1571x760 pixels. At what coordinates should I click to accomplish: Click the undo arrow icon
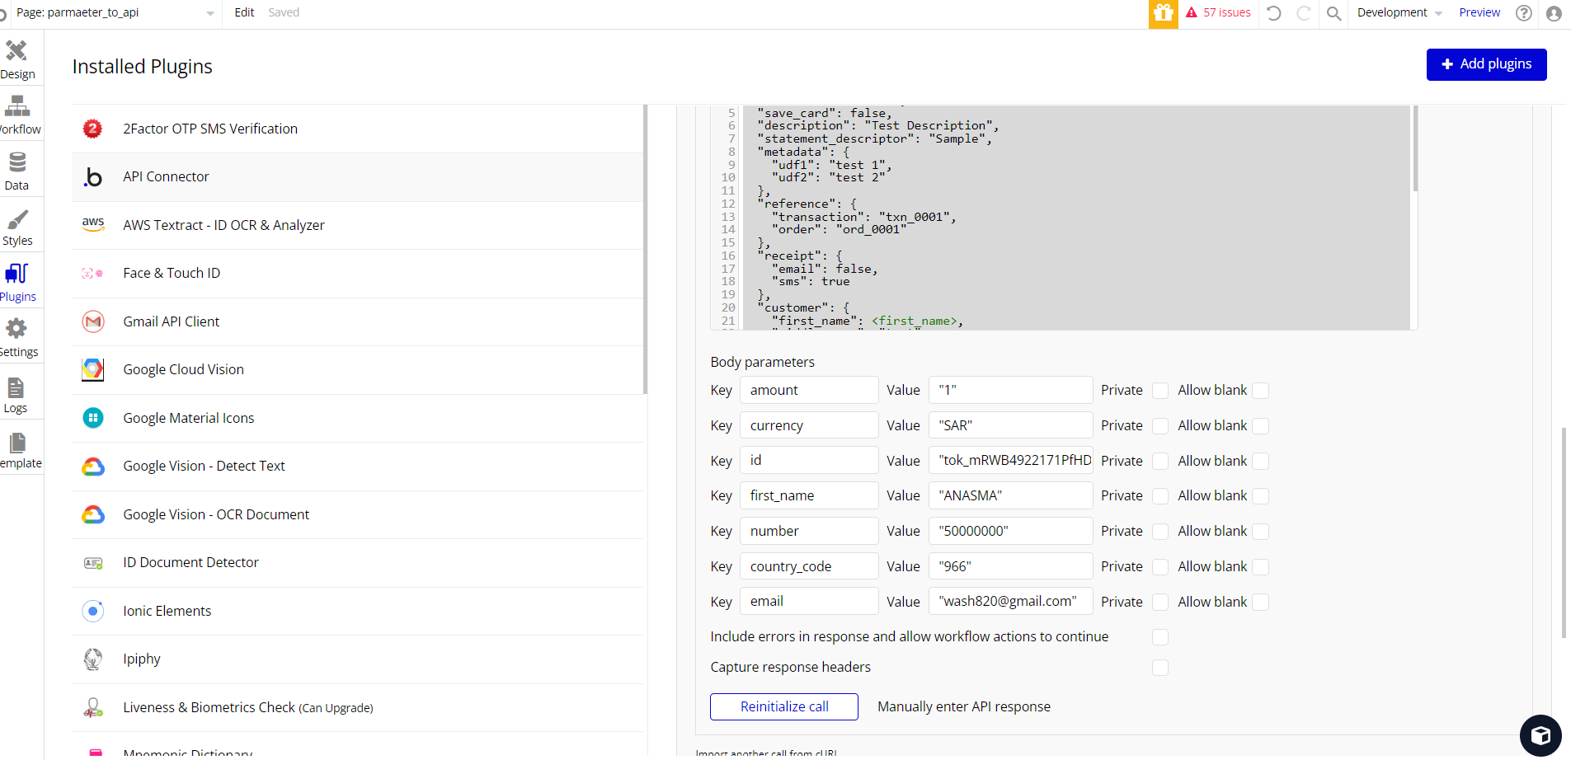point(1274,13)
